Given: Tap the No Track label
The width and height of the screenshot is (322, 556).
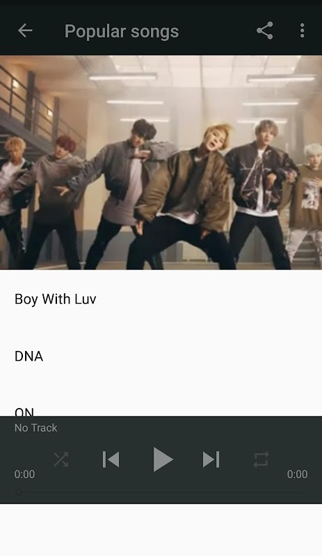Looking at the screenshot, I should [x=36, y=427].
